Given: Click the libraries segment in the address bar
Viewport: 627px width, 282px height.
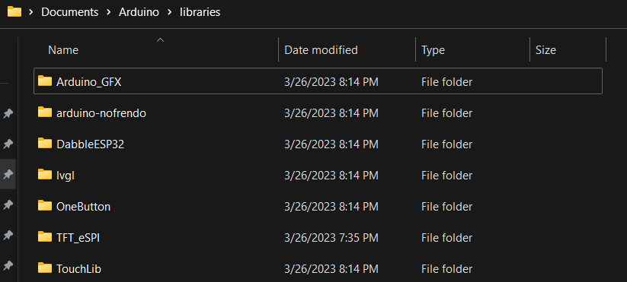Looking at the screenshot, I should [x=200, y=12].
